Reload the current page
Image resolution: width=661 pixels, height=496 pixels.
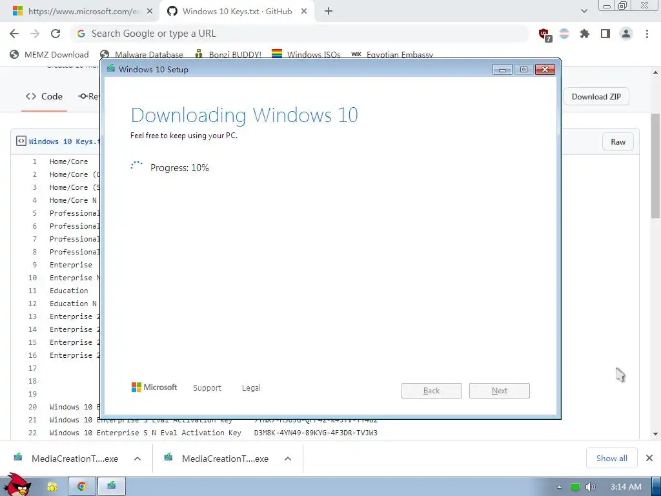click(56, 34)
